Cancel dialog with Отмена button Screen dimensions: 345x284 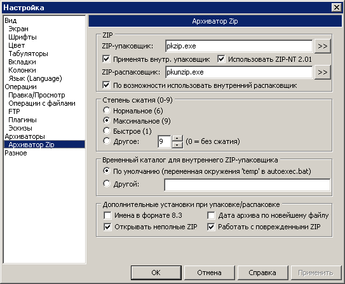point(209,273)
